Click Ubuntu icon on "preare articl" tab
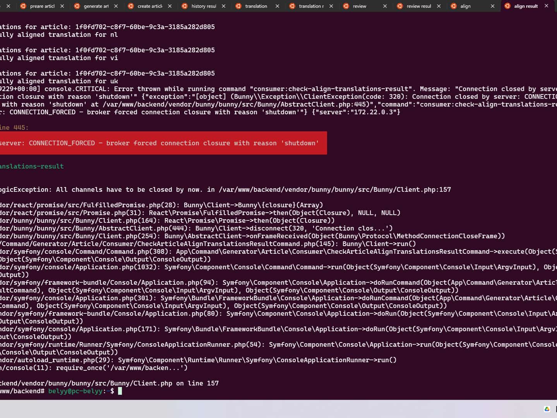The width and height of the screenshot is (557, 418). 23,6
